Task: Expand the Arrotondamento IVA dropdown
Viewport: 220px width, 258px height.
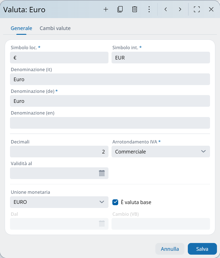Action: [203, 152]
